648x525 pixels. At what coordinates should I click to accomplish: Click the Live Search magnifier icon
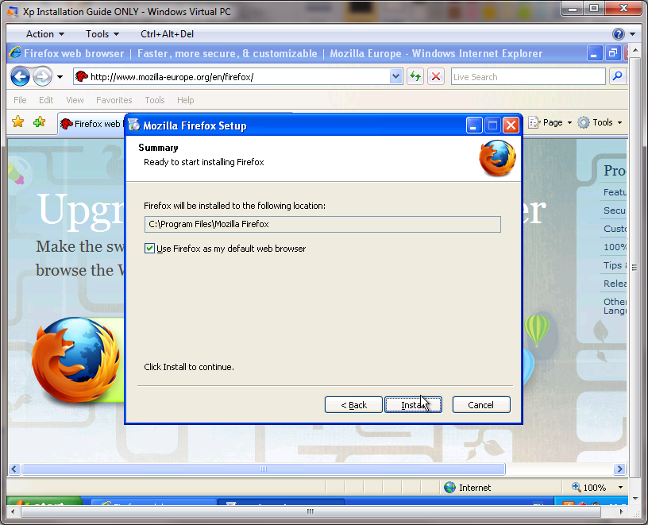(x=617, y=76)
